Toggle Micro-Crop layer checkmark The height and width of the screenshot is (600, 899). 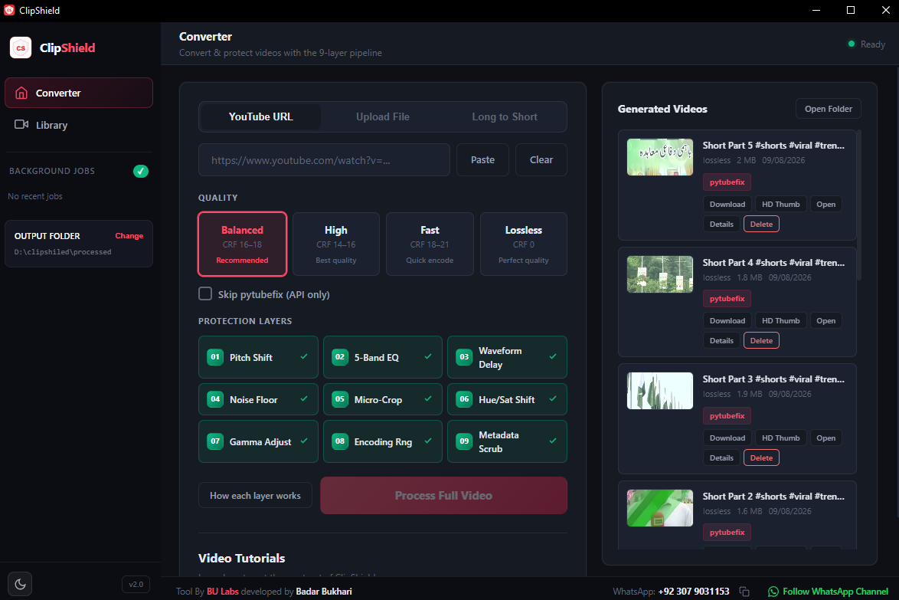tap(428, 398)
